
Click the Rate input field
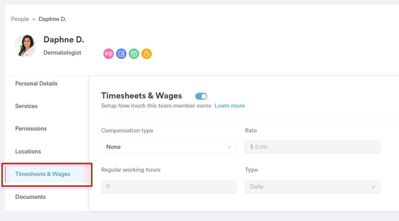313,147
